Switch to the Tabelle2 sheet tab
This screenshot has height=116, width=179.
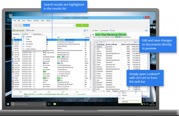pos(115,91)
